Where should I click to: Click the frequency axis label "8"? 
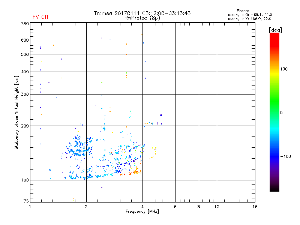(x=199, y=207)
